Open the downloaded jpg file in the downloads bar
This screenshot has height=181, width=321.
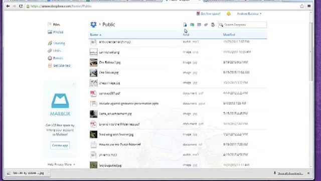26,173
